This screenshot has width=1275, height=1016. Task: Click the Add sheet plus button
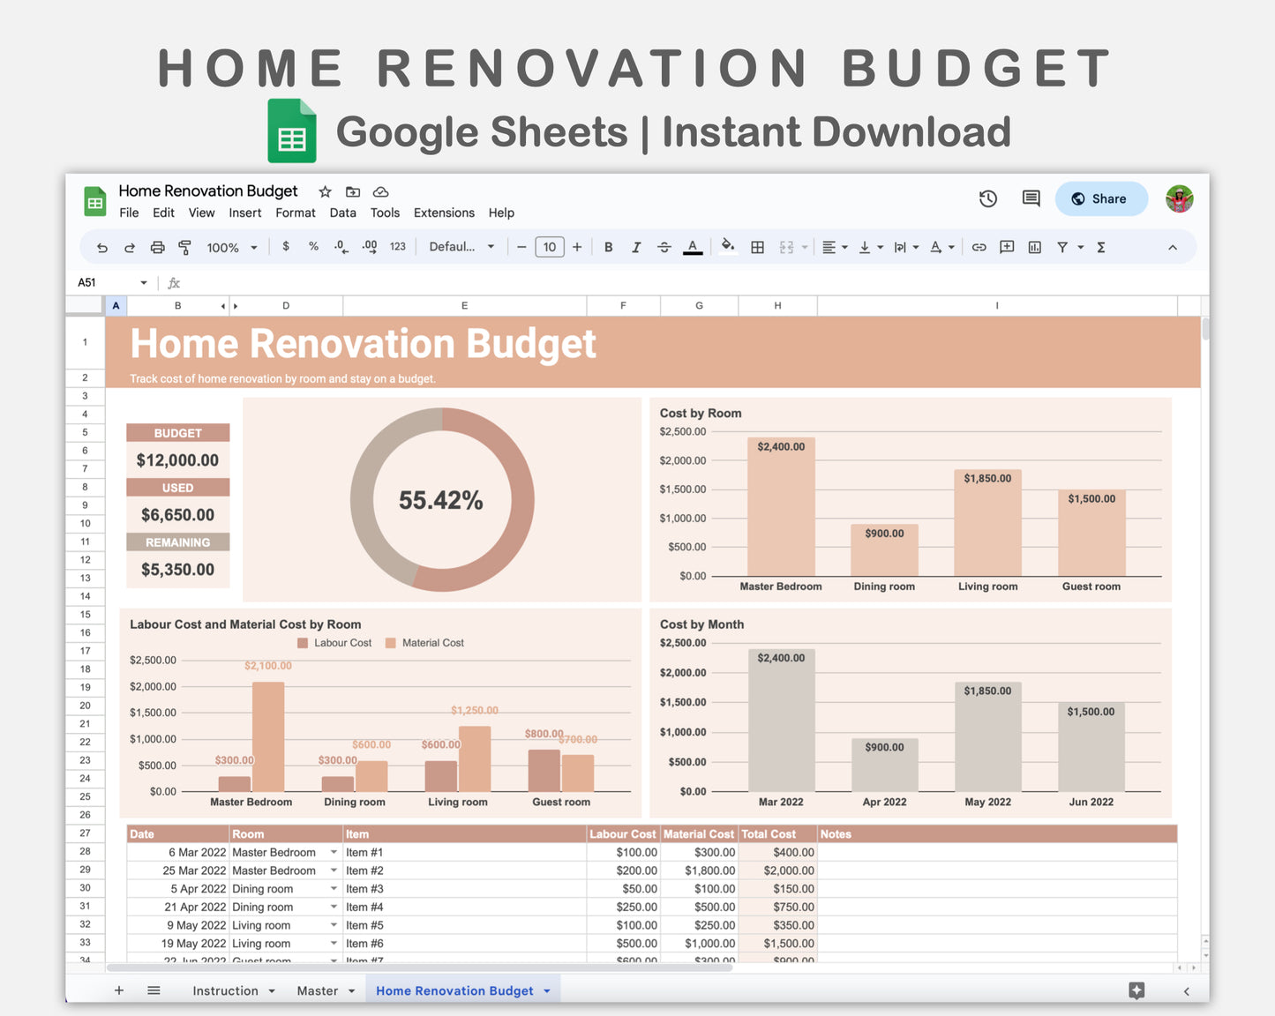pyautogui.click(x=119, y=990)
